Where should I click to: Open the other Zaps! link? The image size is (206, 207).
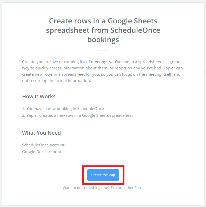pos(134,188)
